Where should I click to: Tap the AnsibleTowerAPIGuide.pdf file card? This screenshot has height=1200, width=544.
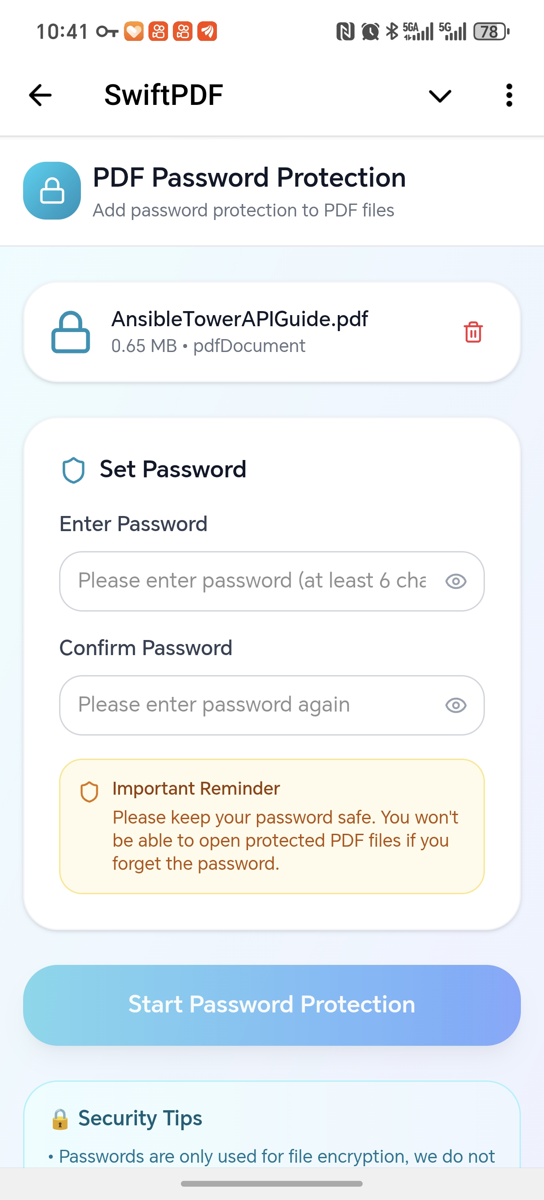(x=242, y=332)
